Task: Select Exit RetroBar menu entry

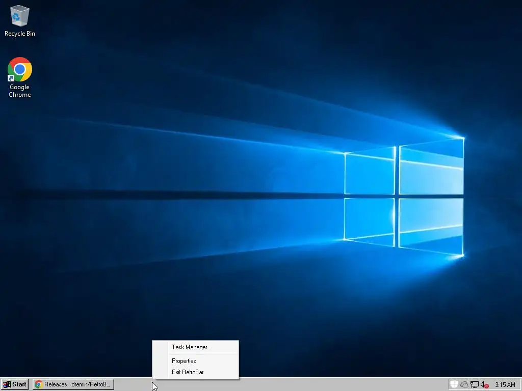Action: (195, 372)
